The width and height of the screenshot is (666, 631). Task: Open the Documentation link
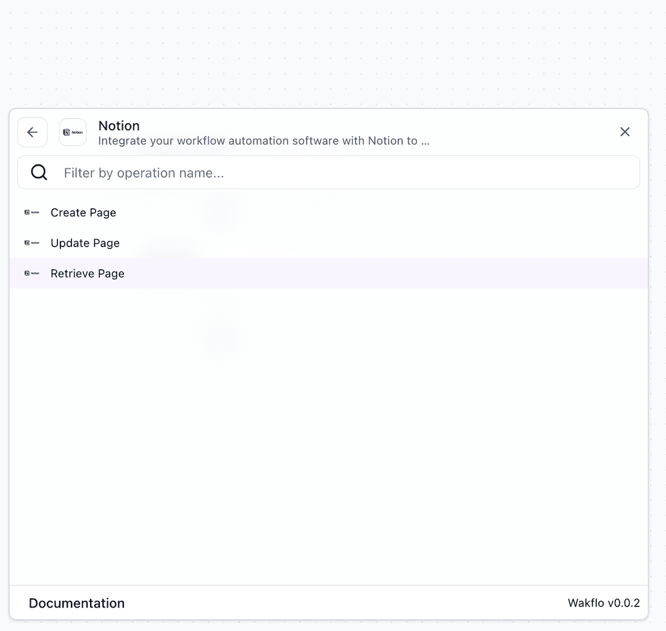76,603
